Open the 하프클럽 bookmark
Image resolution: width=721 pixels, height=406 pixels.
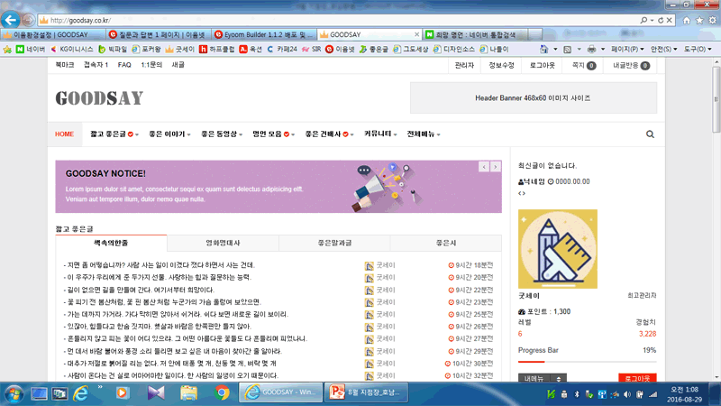pos(216,50)
